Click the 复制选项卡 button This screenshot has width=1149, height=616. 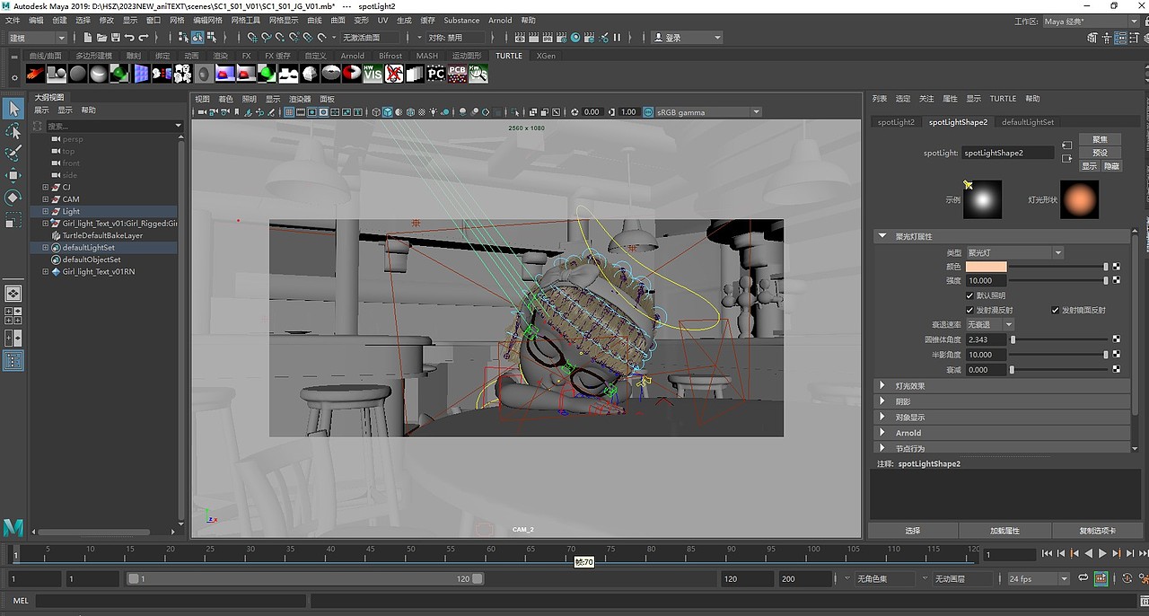tap(1096, 531)
